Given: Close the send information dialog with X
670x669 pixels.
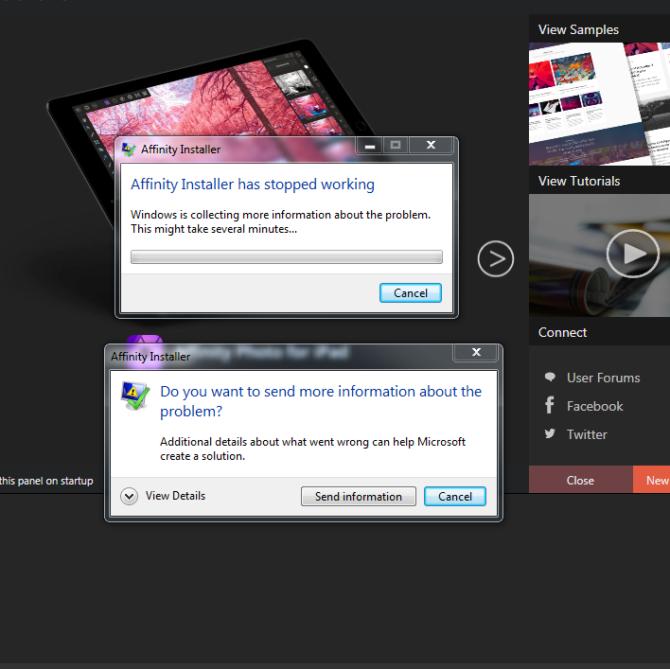Looking at the screenshot, I should (476, 352).
